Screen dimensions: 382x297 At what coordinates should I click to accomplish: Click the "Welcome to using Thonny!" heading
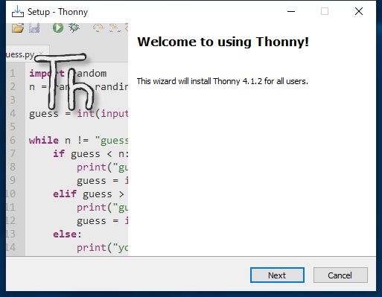coord(223,42)
